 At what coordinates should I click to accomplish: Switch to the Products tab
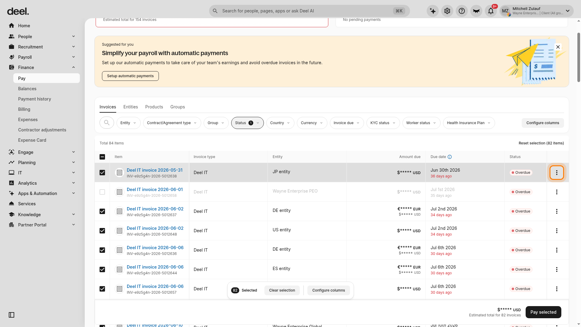(x=154, y=107)
